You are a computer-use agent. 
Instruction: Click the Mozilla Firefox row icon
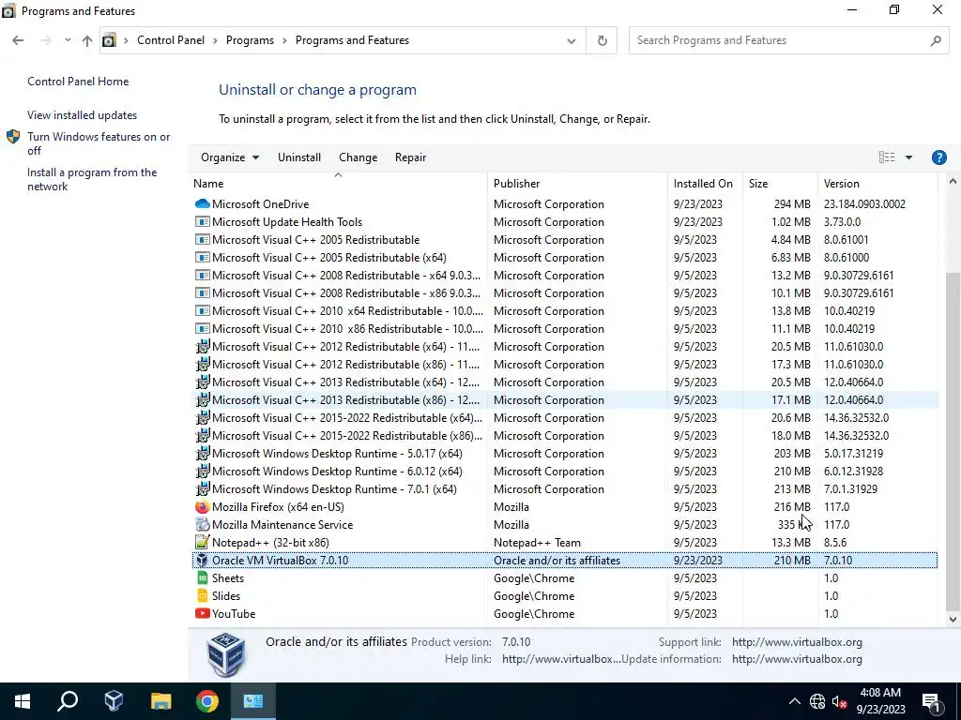[x=203, y=507]
